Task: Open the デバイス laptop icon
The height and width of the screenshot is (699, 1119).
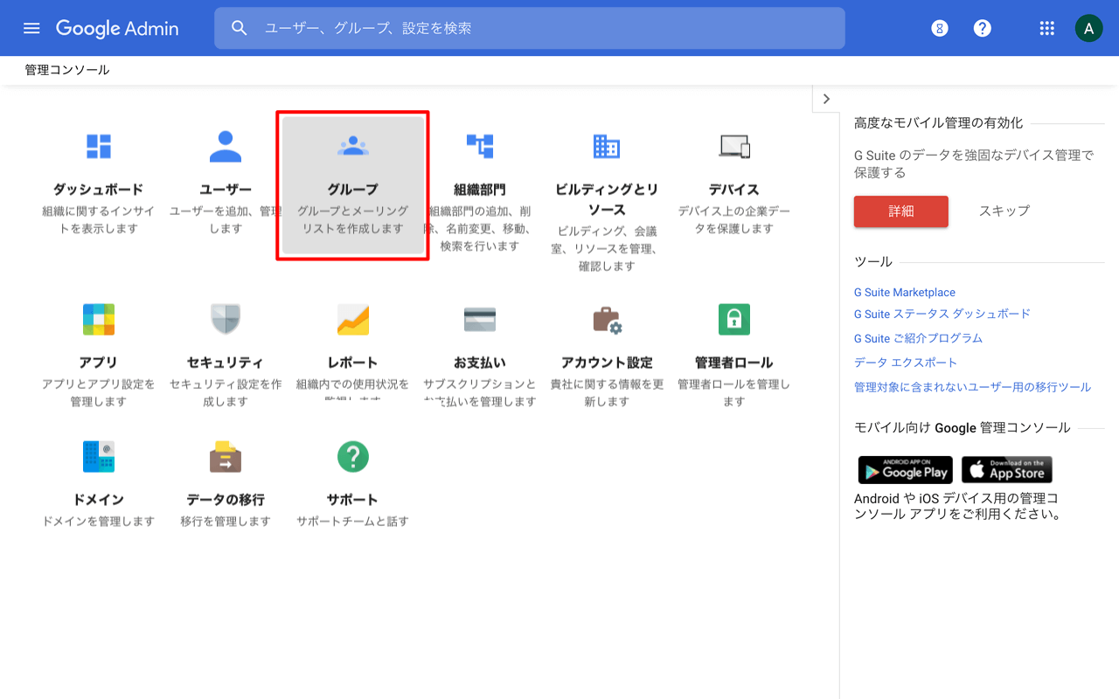Action: click(734, 146)
